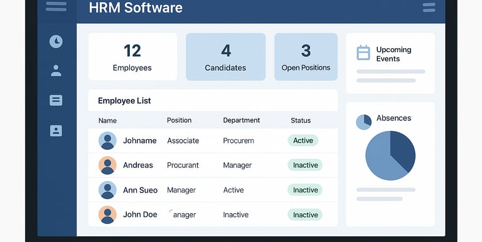The image size is (482, 242).
Task: Select the name John Doe
Action: point(140,214)
